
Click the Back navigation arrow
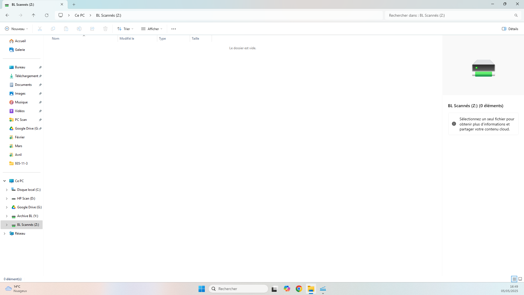coord(7,15)
